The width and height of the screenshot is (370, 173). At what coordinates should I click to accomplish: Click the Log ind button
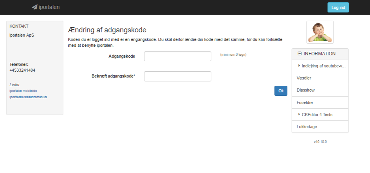pyautogui.click(x=338, y=7)
